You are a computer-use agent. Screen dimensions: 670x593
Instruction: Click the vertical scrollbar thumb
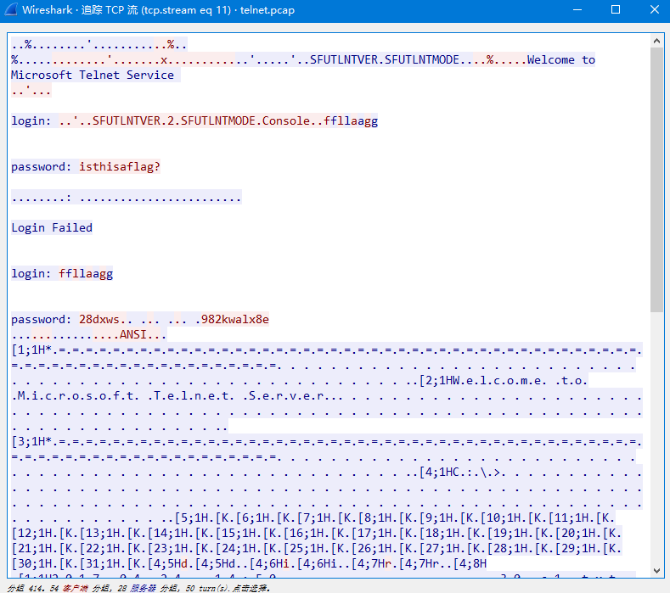[656, 180]
